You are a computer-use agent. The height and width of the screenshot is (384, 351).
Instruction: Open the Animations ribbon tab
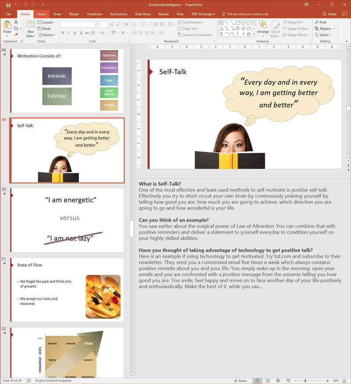118,14
